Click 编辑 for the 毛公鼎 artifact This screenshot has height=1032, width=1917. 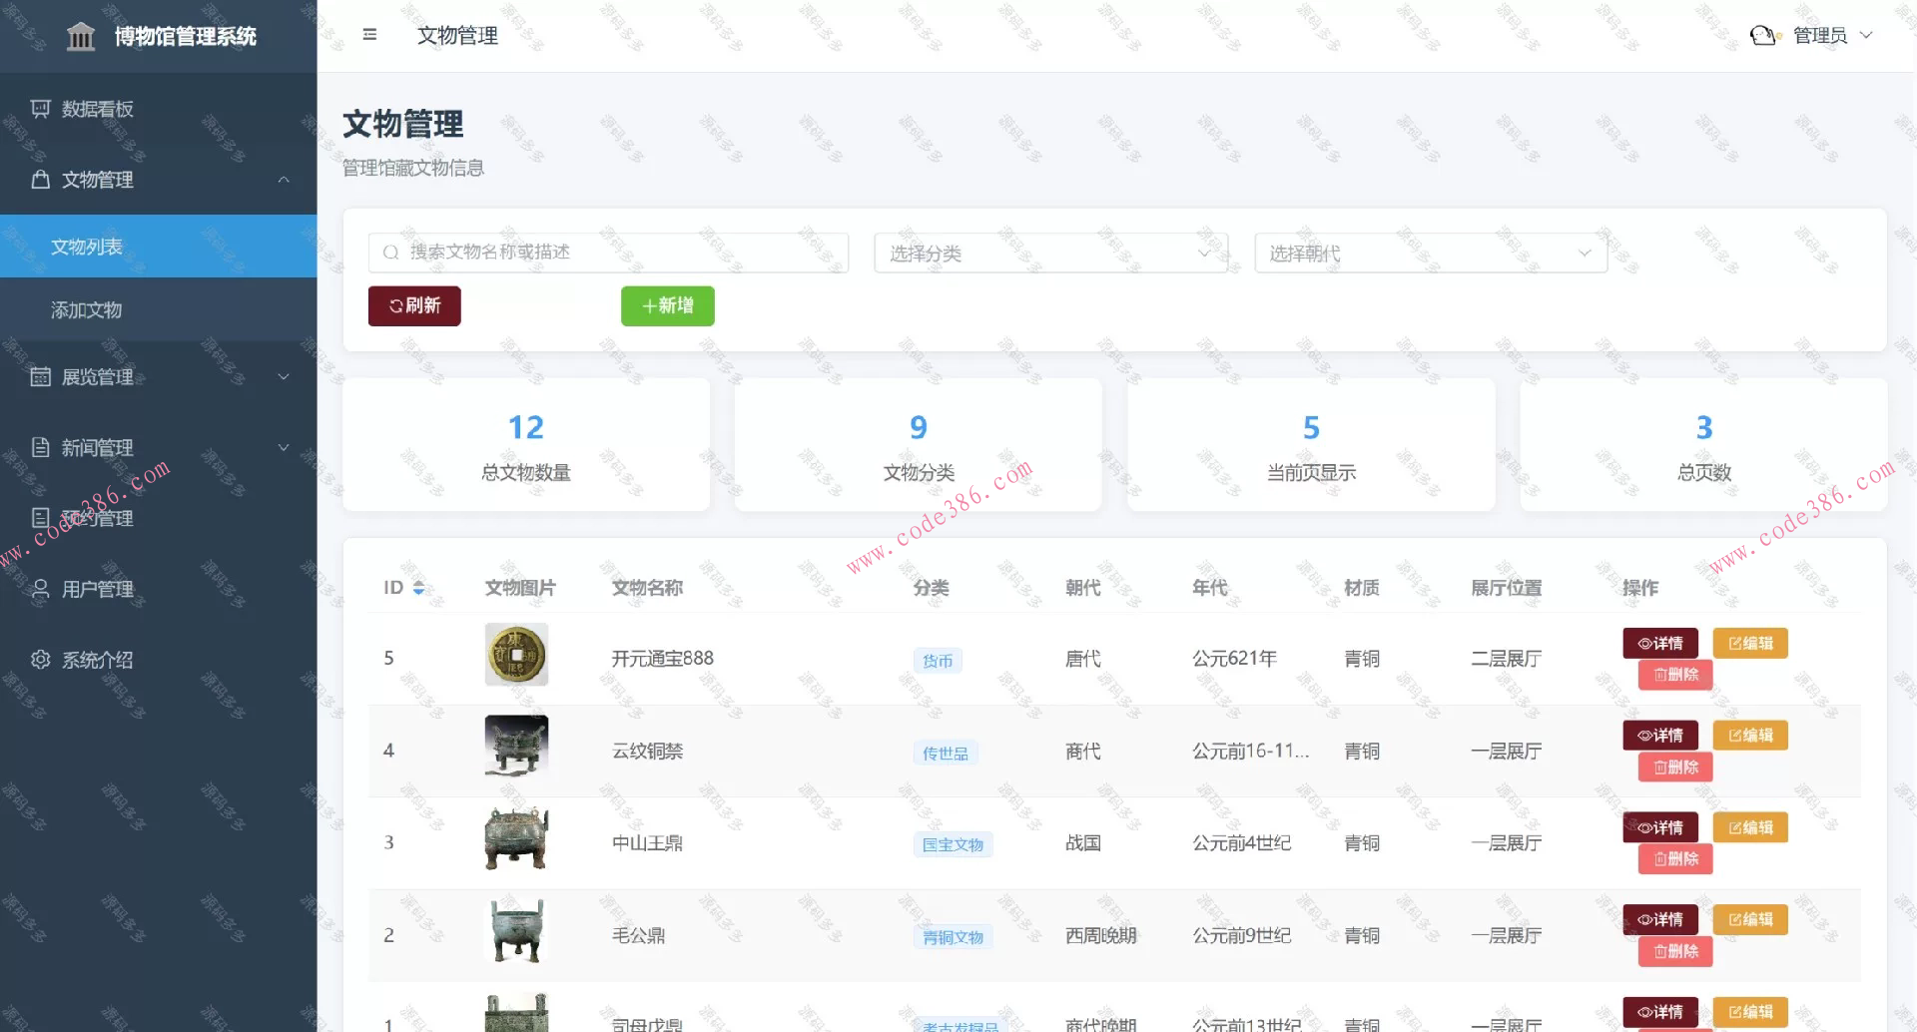[x=1749, y=919]
